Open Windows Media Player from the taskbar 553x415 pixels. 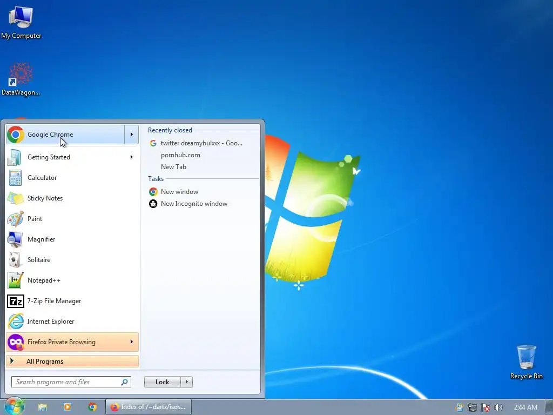click(x=68, y=407)
